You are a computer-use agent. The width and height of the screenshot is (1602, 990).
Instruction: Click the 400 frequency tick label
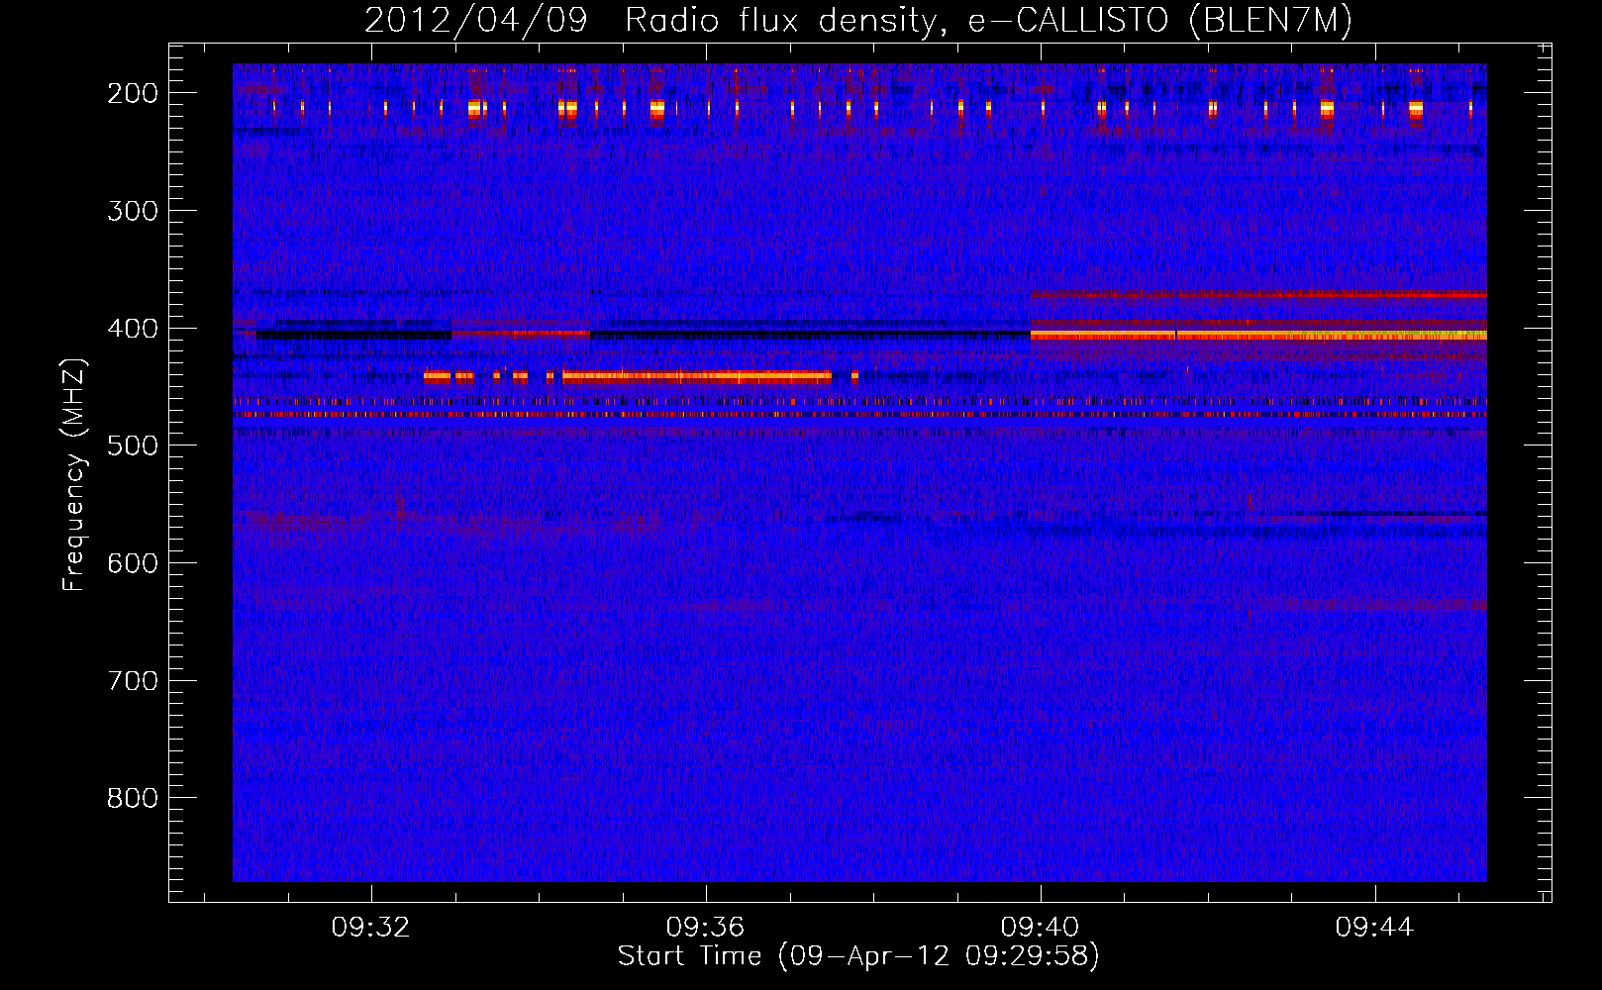(x=133, y=329)
